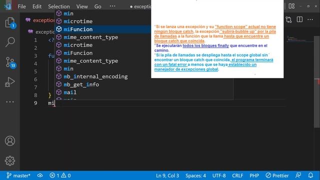320x180 pixels.
Task: Click line number 9 in gutter
Action: (x=35, y=103)
